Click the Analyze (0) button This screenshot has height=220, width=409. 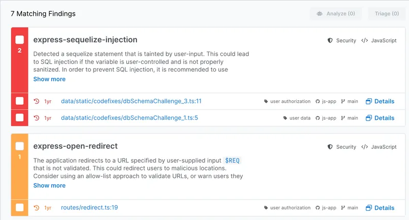[336, 14]
